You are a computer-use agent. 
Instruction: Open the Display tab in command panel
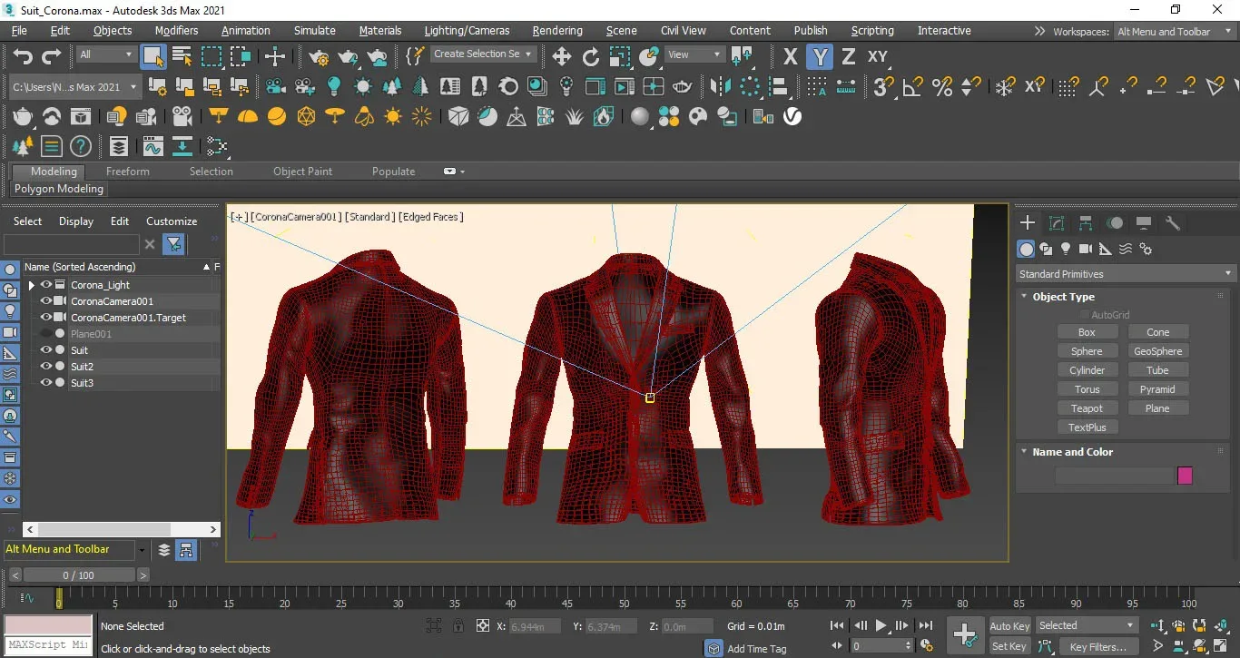pos(1144,222)
